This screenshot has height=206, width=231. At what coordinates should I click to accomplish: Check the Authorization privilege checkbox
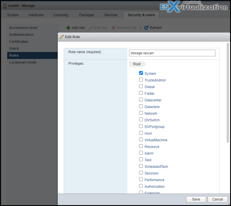pos(141,186)
